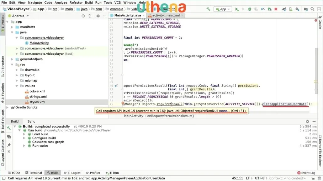Click Search Everywhere magnifier icon
The width and height of the screenshot is (323, 181).
point(312,9)
